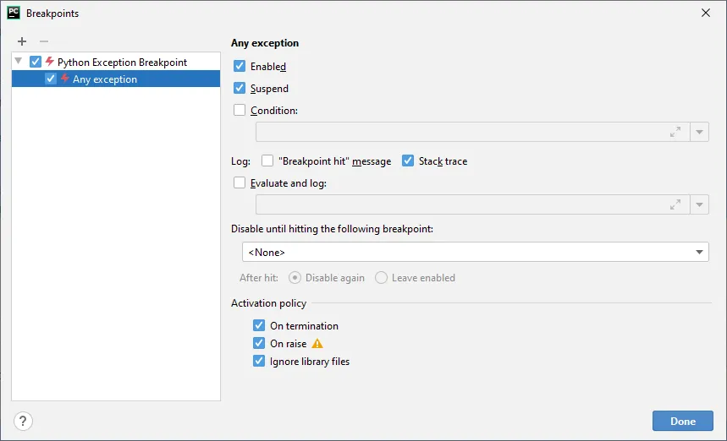
Task: Select the Leave enabled radio button
Action: (382, 278)
